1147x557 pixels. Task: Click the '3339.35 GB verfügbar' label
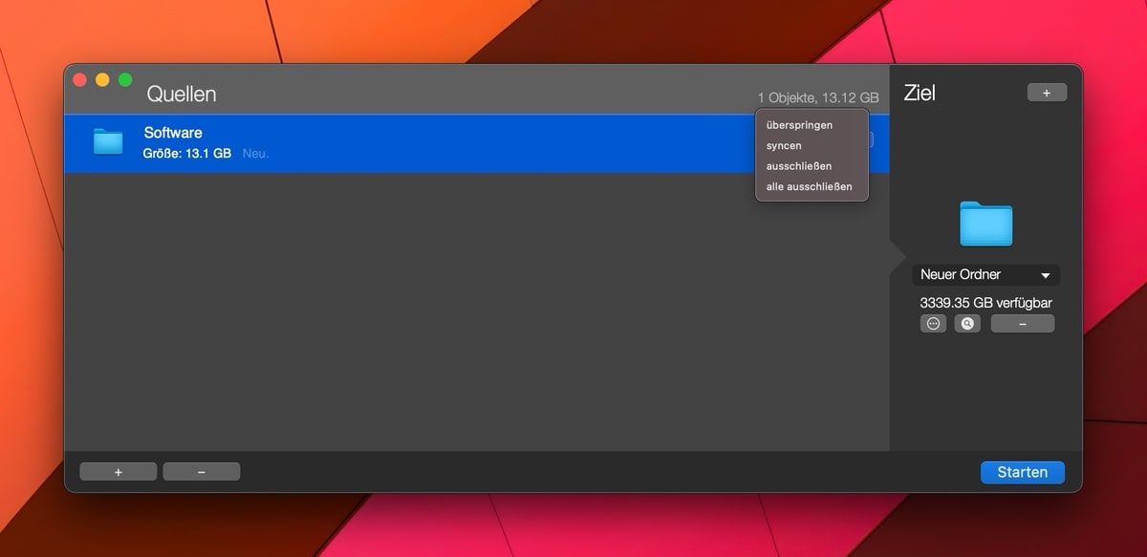(985, 303)
